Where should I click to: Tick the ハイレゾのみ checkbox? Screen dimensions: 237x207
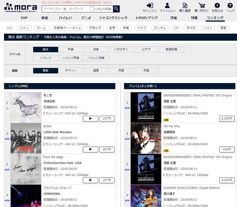tap(92, 9)
